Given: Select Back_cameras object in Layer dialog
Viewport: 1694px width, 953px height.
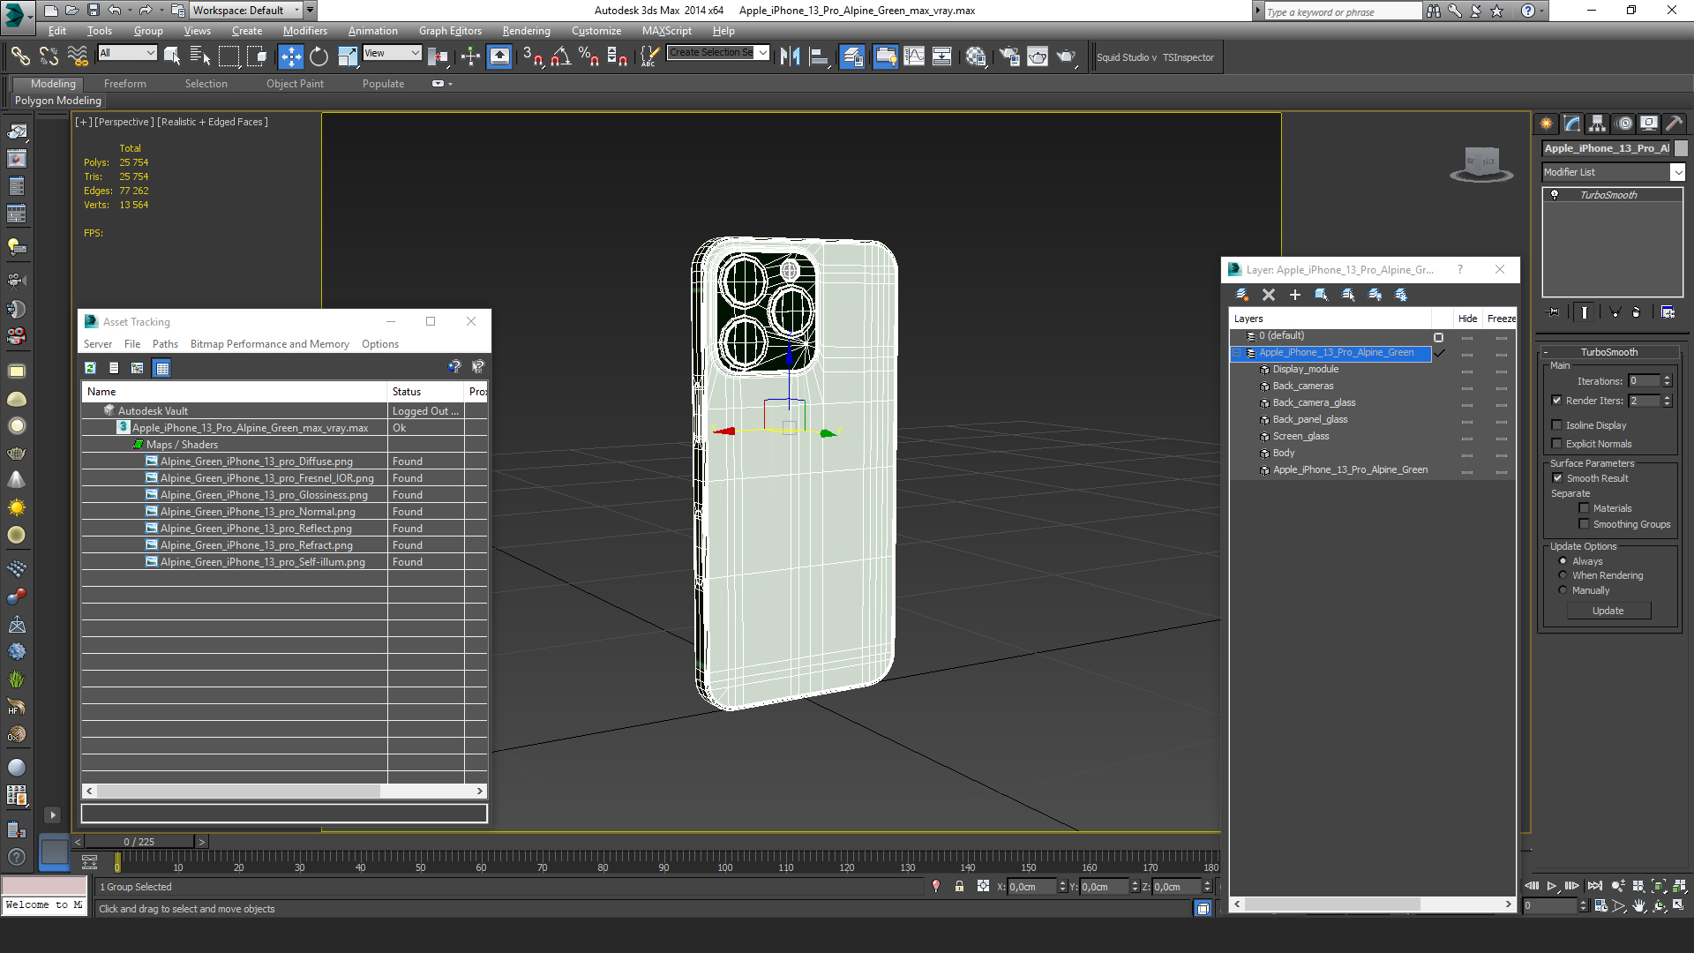Looking at the screenshot, I should pos(1302,386).
